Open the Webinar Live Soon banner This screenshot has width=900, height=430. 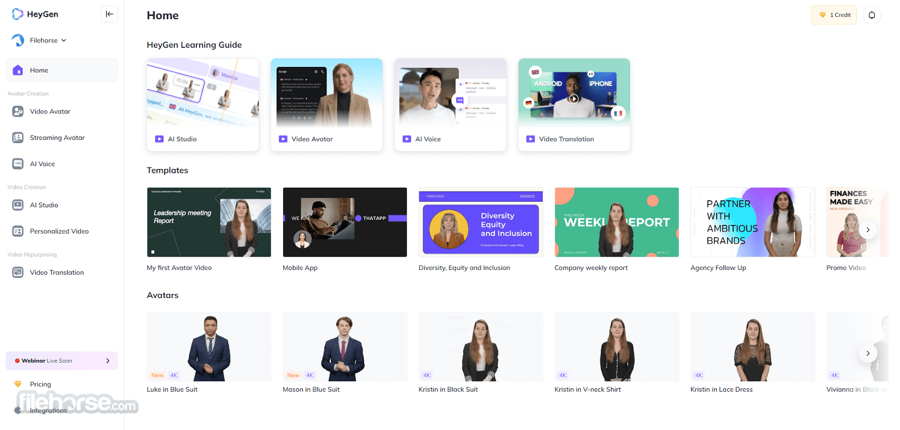pyautogui.click(x=61, y=361)
